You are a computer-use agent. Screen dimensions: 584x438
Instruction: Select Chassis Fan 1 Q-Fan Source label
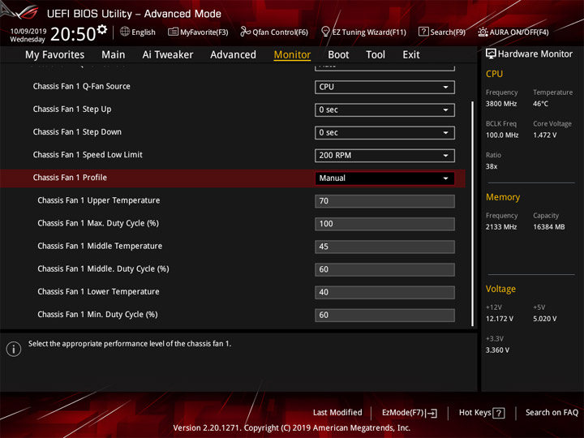click(x=82, y=87)
